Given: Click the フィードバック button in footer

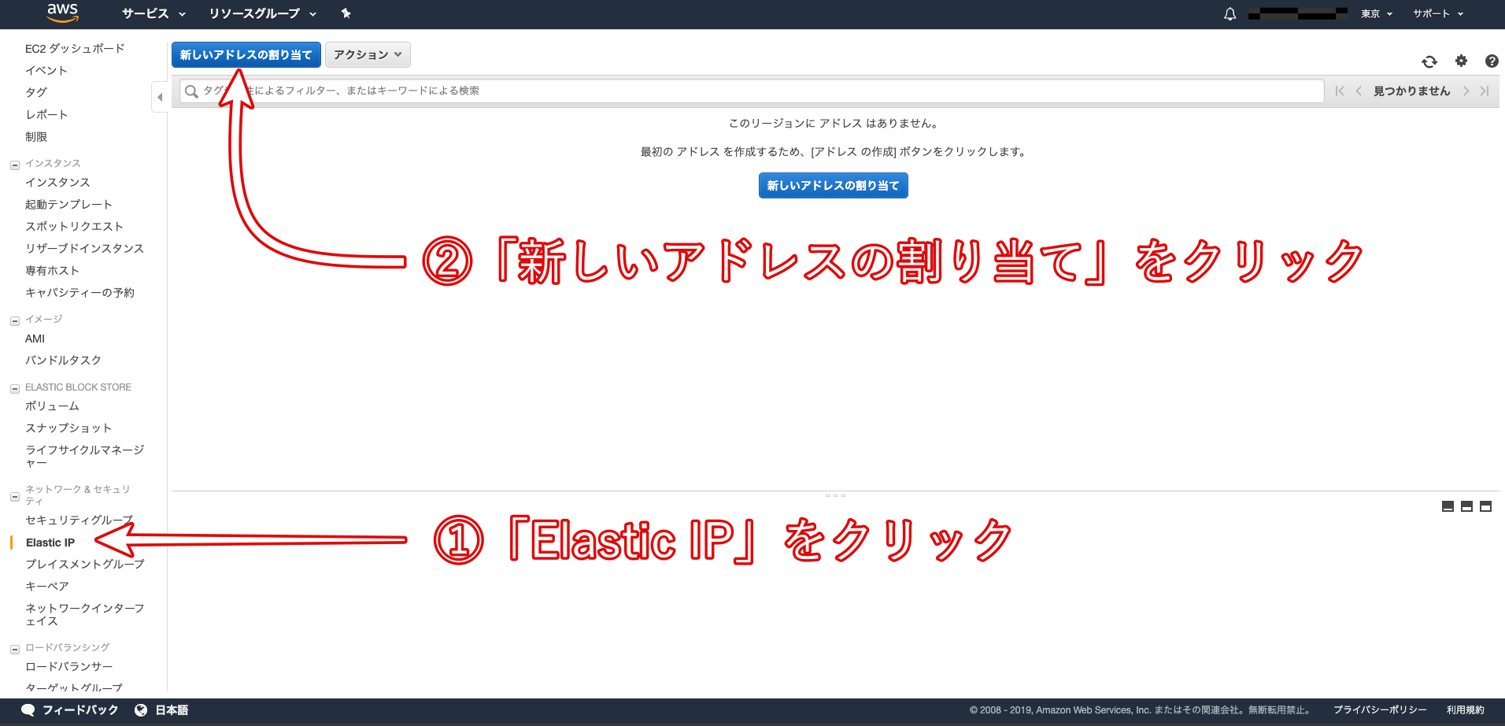Looking at the screenshot, I should [x=70, y=709].
